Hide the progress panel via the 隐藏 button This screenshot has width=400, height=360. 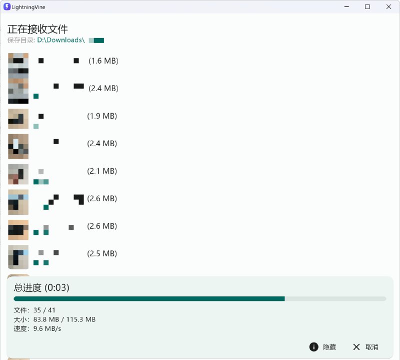coord(329,347)
